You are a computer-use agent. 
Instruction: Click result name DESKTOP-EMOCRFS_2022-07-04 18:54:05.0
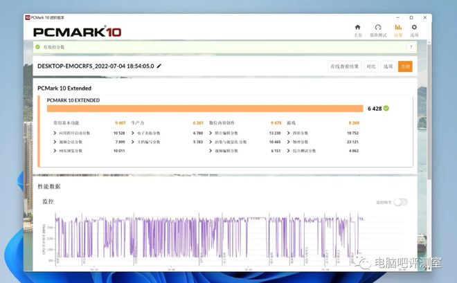click(x=96, y=66)
